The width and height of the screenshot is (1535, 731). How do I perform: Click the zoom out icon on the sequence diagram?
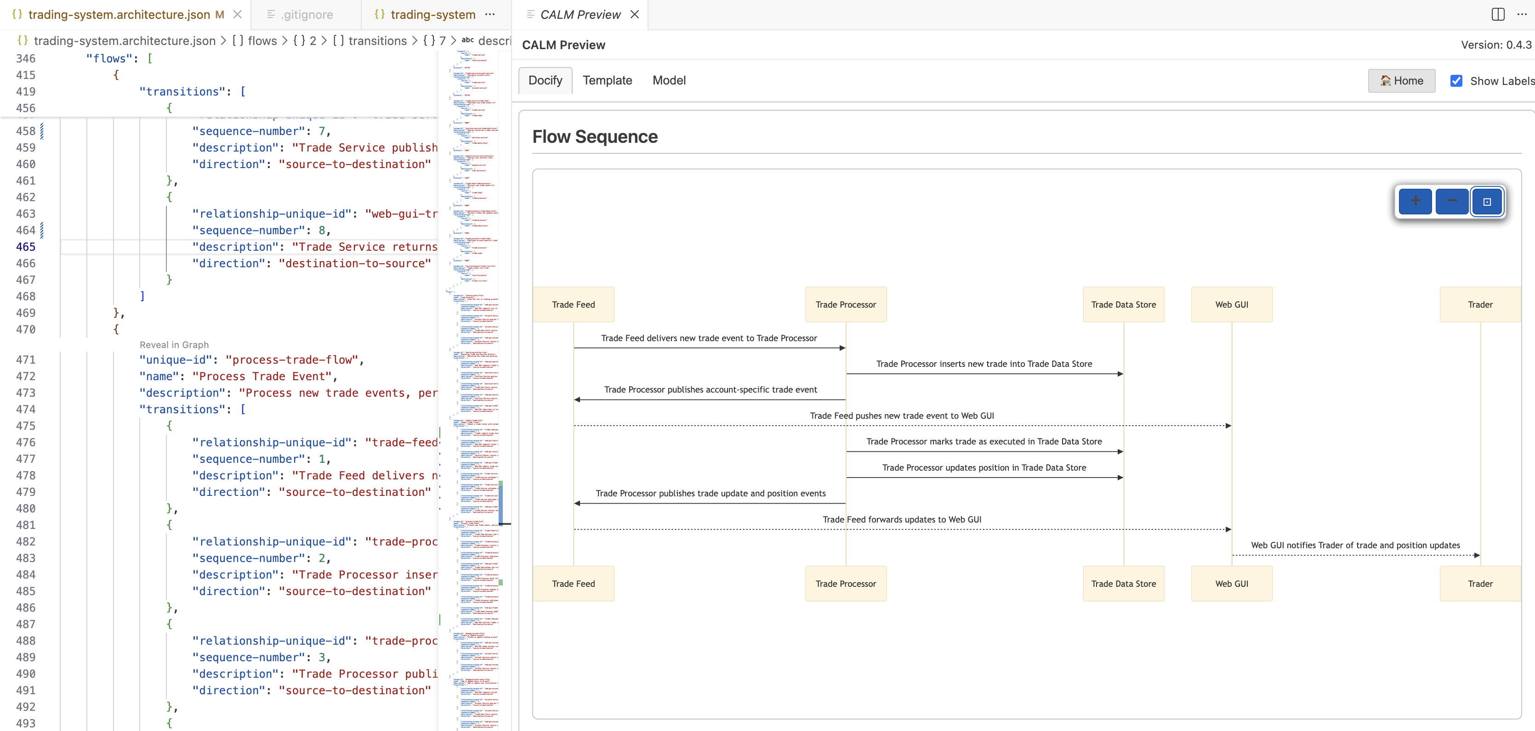pos(1451,201)
